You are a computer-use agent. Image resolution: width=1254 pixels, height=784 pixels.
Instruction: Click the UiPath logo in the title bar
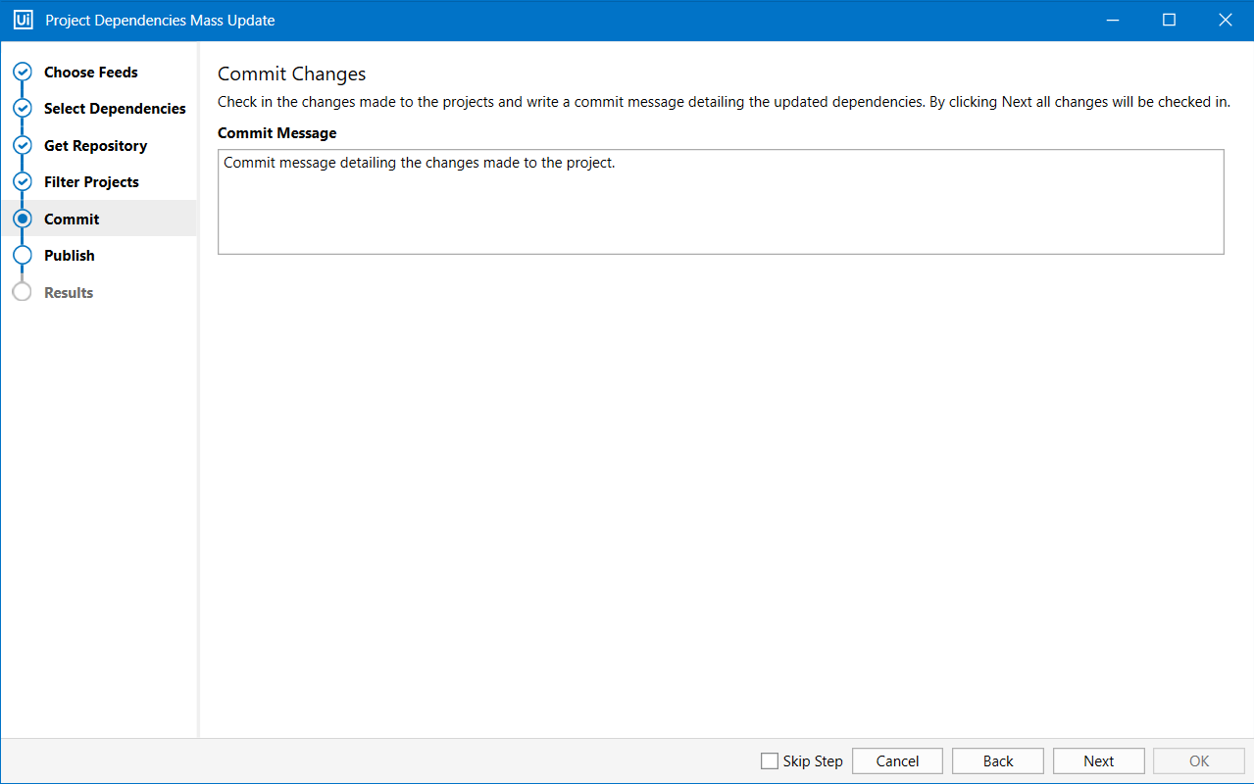point(22,20)
